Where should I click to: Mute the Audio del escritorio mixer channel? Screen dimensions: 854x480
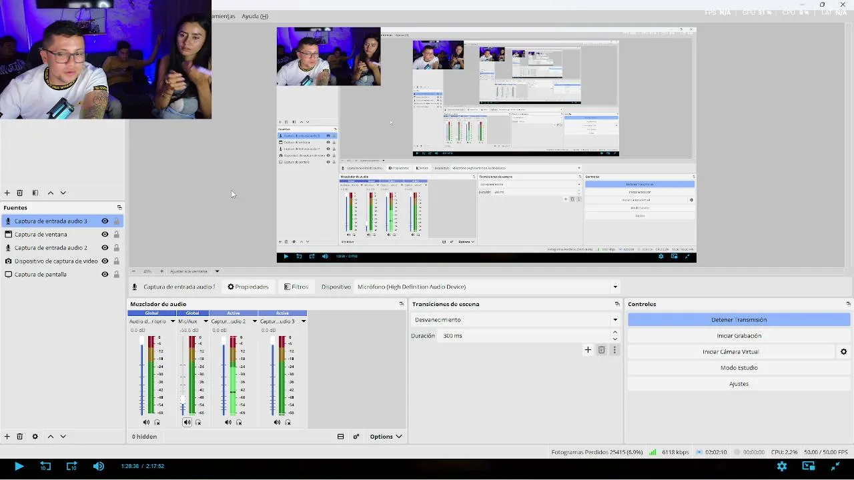coord(146,422)
